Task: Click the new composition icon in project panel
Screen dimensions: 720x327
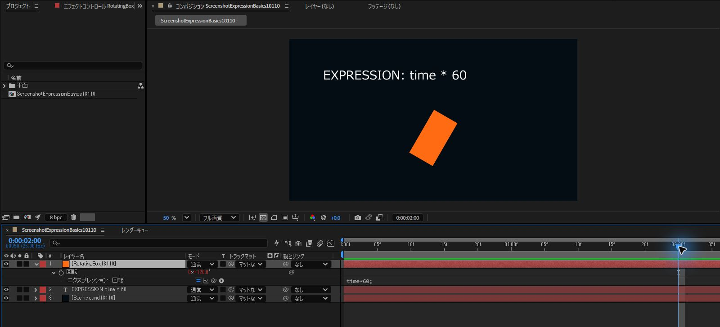Action: (27, 217)
